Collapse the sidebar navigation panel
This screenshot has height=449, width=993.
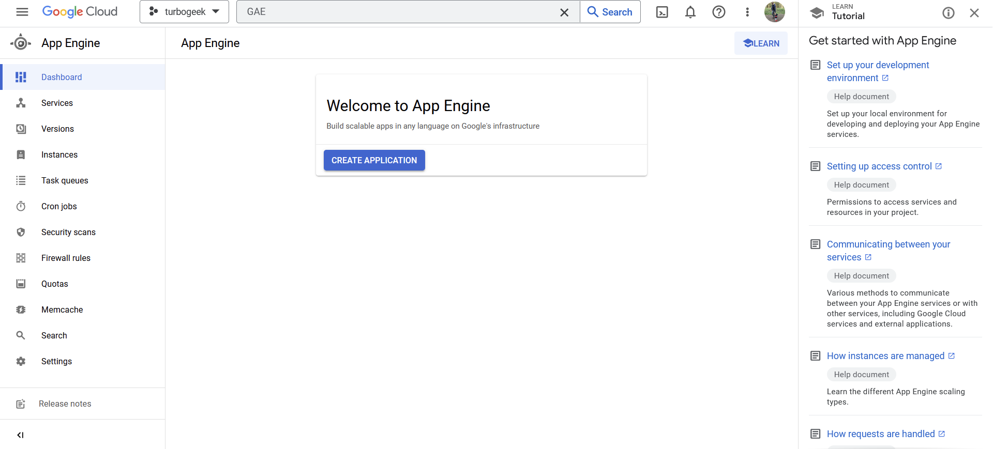(20, 435)
